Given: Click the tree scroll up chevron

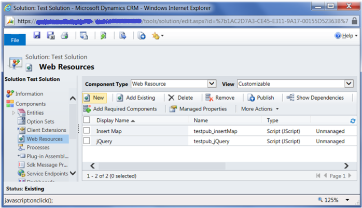Looking at the screenshot, I should tap(73, 99).
